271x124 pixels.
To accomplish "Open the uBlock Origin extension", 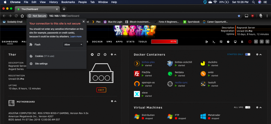I will tap(253, 16).
